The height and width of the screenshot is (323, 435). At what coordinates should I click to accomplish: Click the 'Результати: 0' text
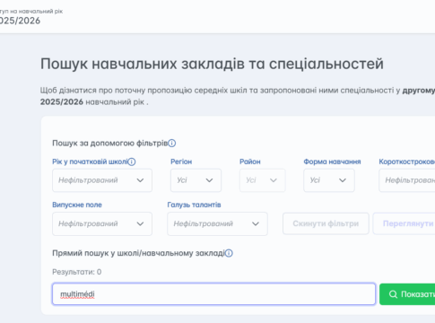click(77, 272)
